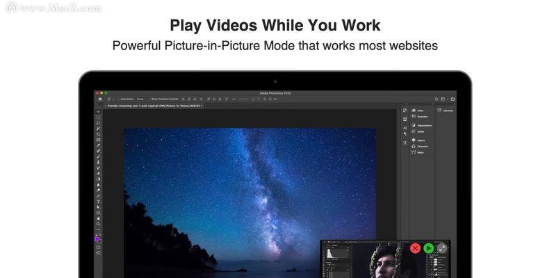The width and height of the screenshot is (545, 278).
Task: Select the Frame tool
Action: point(99,139)
